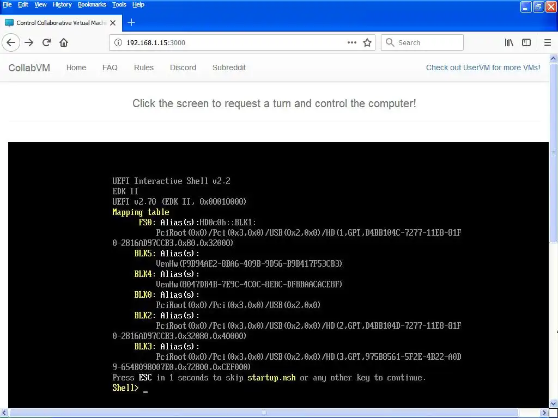Click the 'Shell>' prompt text
Screen dimensions: 558x418
point(125,388)
